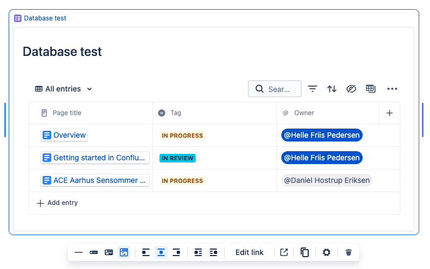The image size is (430, 269).
Task: Click the right resize handle of embed
Action: point(422,120)
